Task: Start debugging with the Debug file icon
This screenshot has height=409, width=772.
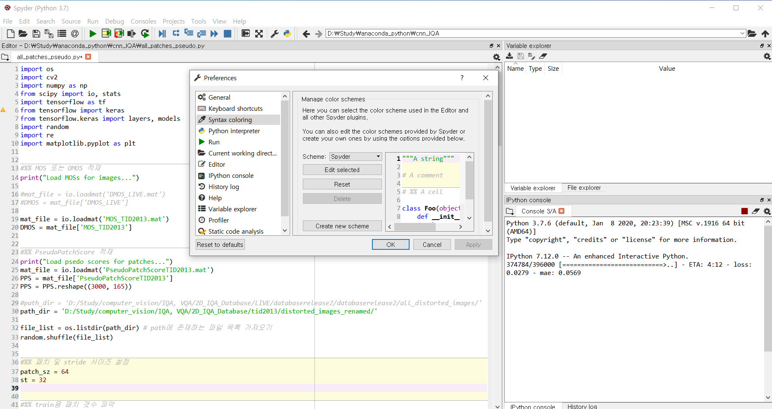Action: coord(163,33)
